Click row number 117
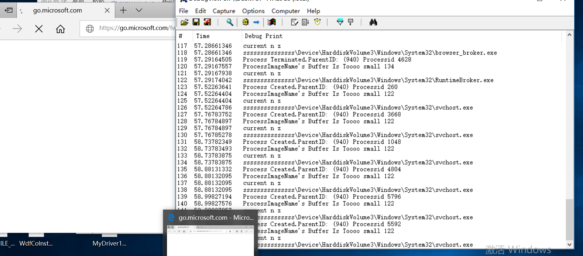Viewport: 583px width, 256px height. (x=182, y=46)
